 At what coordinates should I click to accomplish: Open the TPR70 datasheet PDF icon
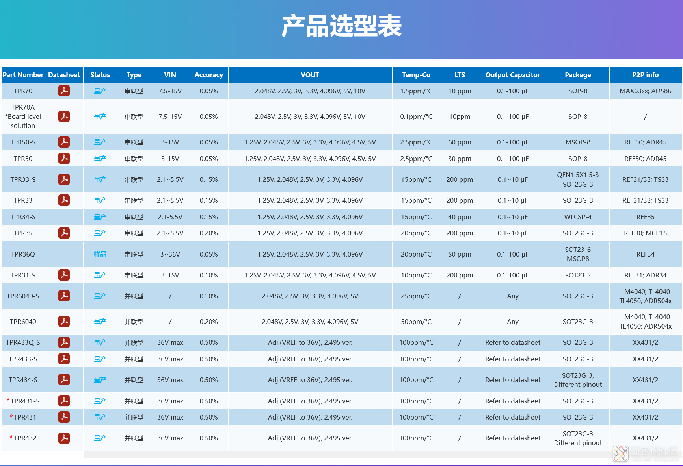[64, 91]
